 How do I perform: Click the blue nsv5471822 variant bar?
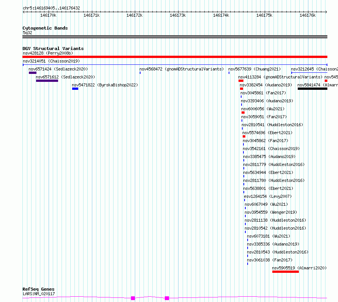coord(75,89)
